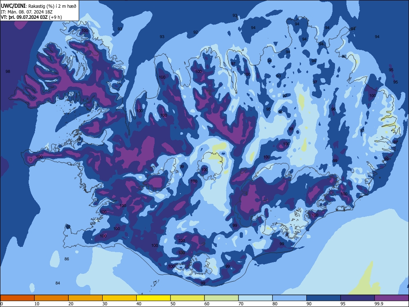The width and height of the screenshot is (409, 307).
Task: Click the legend scale label "80"
Action: [x=275, y=304]
